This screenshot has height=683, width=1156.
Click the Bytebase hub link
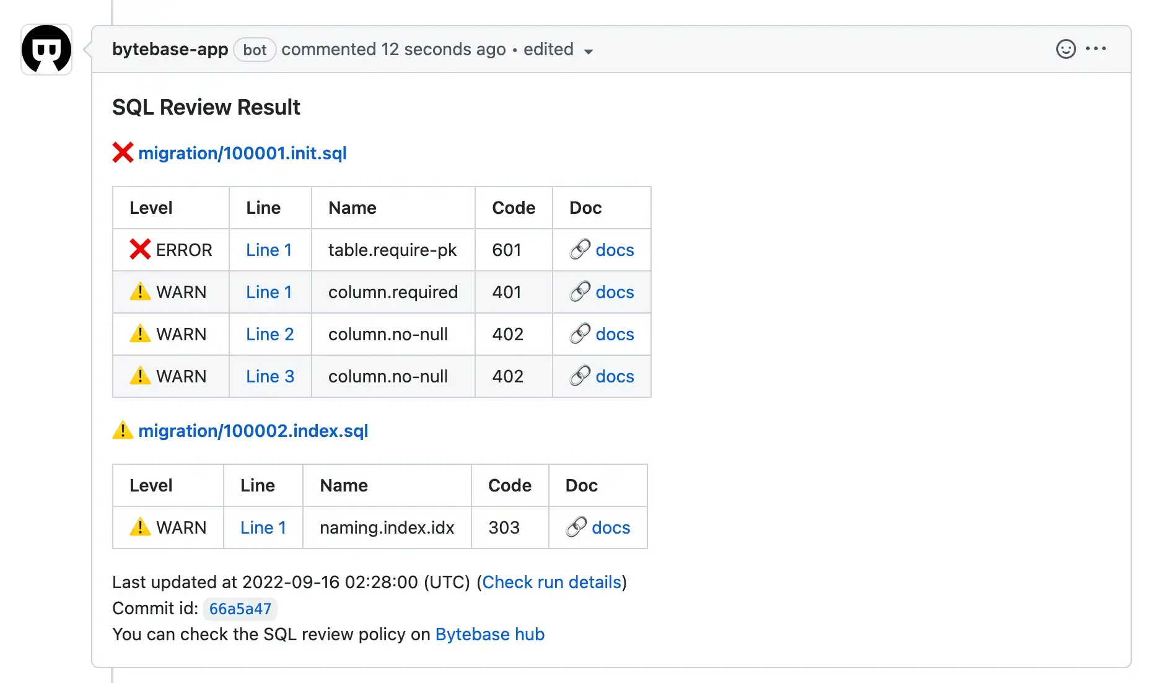tap(489, 634)
